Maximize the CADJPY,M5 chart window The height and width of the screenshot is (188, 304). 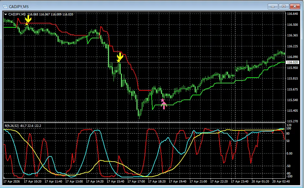coord(284,6)
